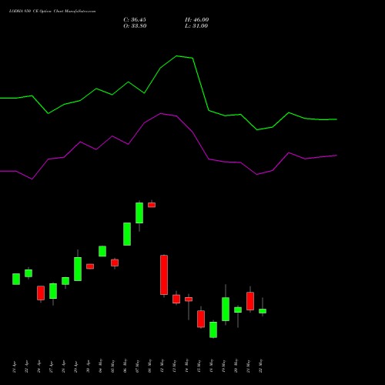Click the '08 May' date label
The height and width of the screenshot is (385, 385).
click(x=150, y=366)
